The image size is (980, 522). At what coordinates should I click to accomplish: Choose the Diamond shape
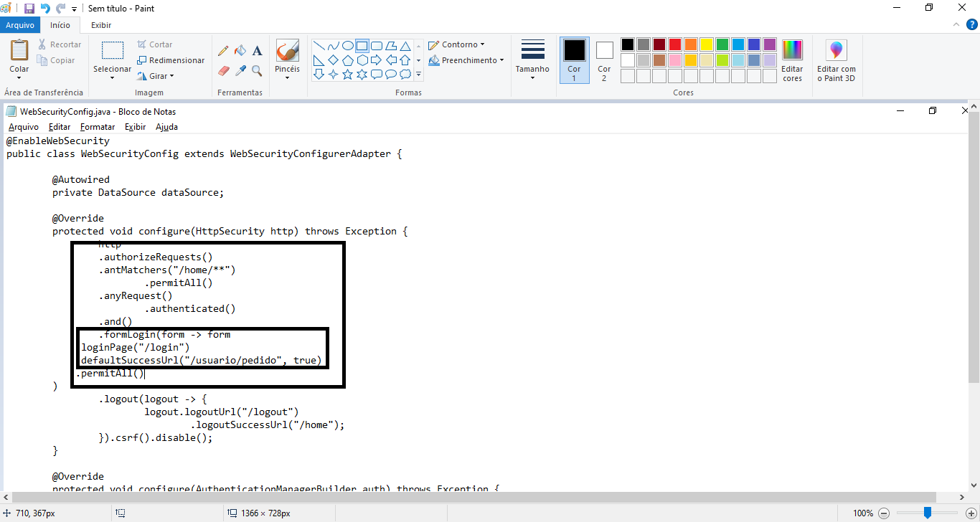(x=334, y=60)
